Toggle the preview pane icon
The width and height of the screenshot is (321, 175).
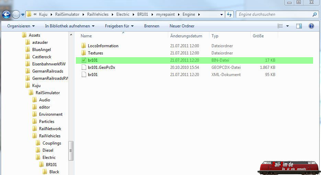tap(299, 26)
